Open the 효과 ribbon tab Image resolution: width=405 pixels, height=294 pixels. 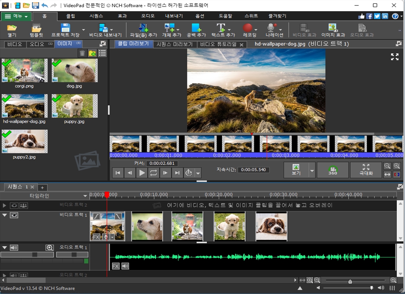tap(122, 16)
